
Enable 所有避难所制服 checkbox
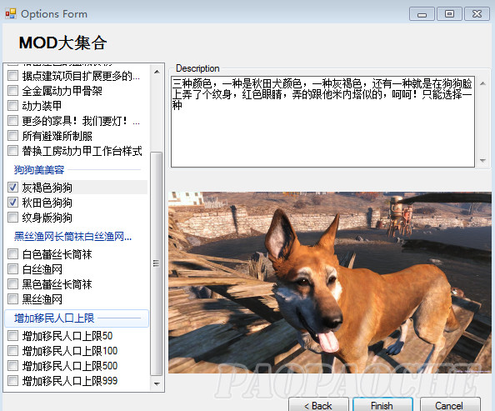(x=13, y=136)
